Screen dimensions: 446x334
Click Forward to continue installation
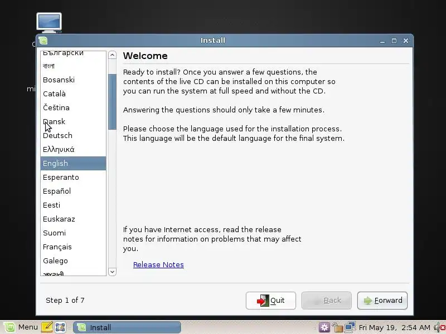point(382,301)
